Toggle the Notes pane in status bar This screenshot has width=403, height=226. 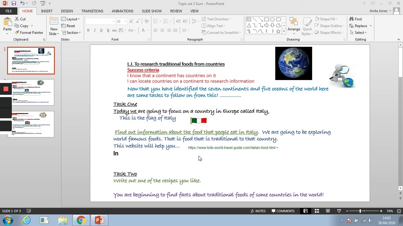tap(258, 211)
